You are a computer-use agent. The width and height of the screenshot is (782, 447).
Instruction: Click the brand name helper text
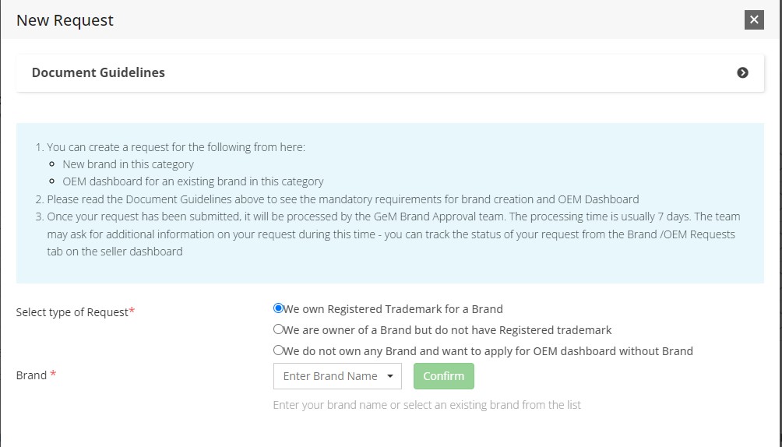coord(426,405)
